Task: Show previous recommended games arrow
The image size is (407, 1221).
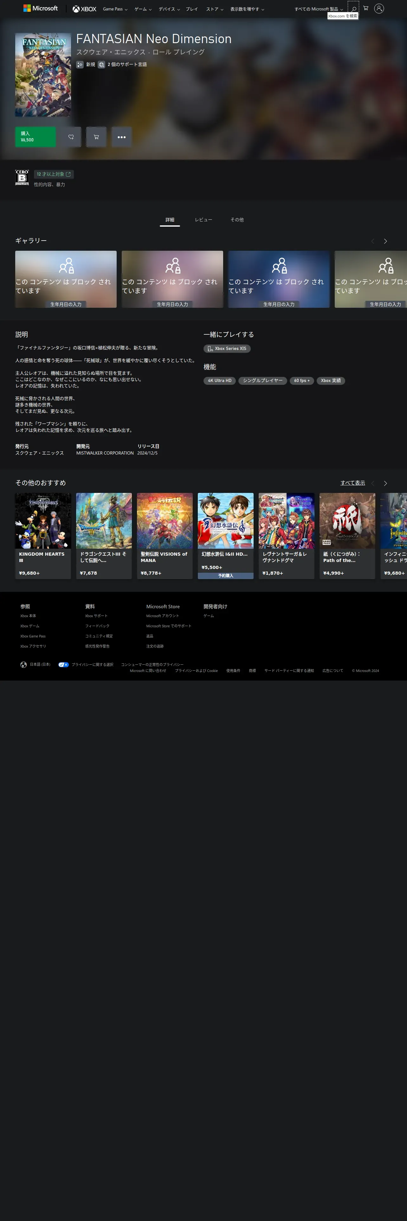Action: [372, 483]
